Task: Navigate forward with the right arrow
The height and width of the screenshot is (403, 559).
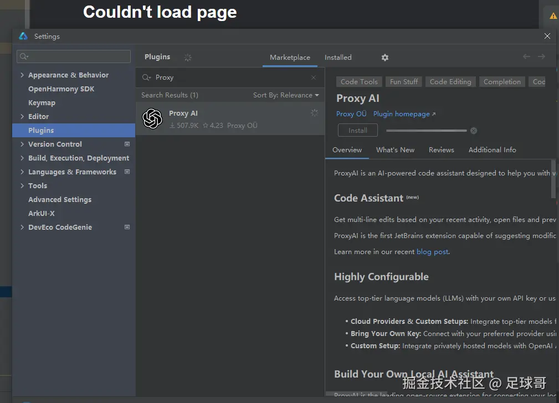Action: 541,56
